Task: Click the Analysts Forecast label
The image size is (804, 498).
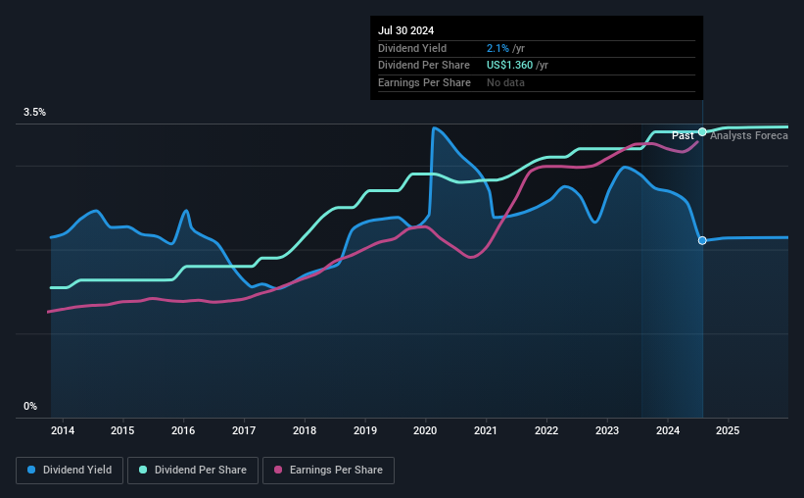Action: coord(749,135)
